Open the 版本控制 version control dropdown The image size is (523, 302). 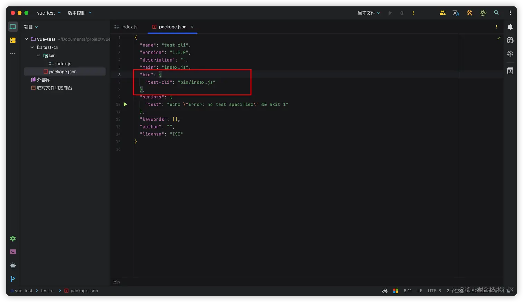[x=80, y=13]
